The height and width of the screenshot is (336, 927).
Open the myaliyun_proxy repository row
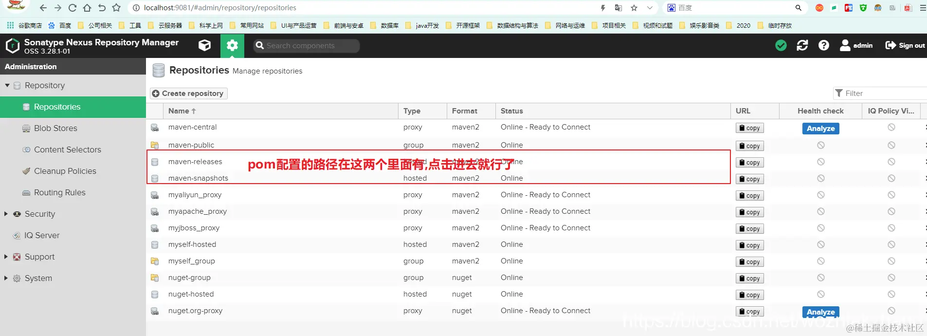[x=536, y=195]
